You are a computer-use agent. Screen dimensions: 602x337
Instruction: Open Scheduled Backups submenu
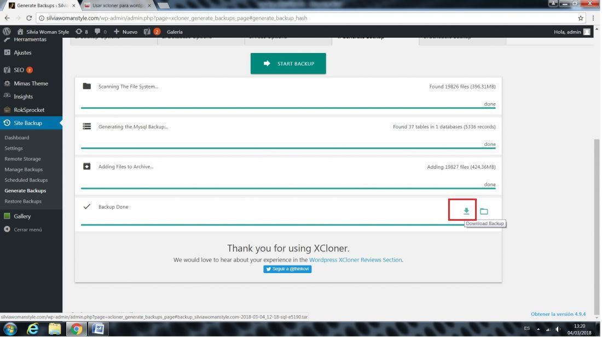(26, 180)
